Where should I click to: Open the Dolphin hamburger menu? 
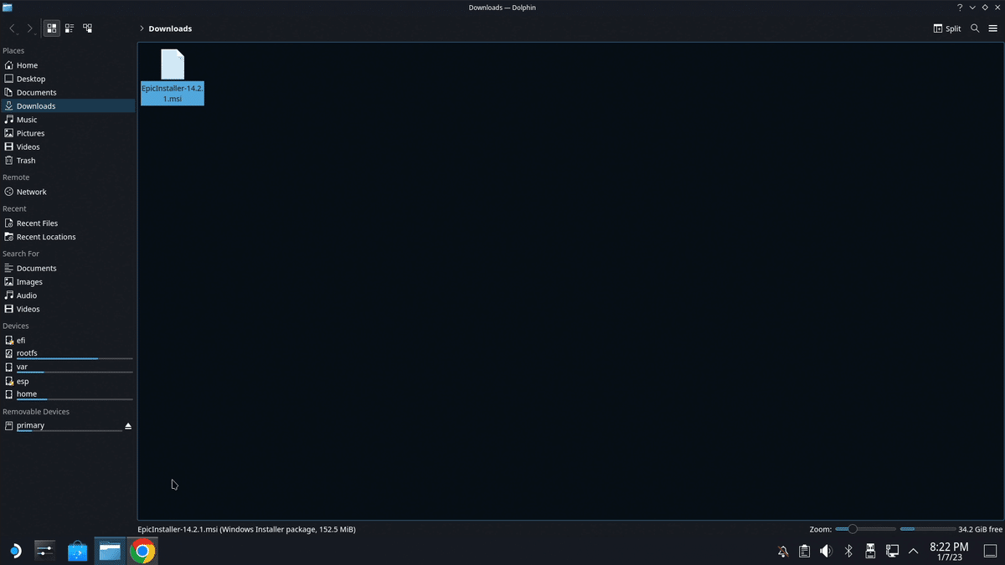[x=992, y=28]
